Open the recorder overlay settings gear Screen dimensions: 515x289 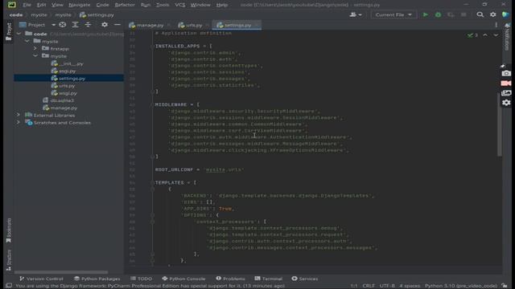click(506, 103)
